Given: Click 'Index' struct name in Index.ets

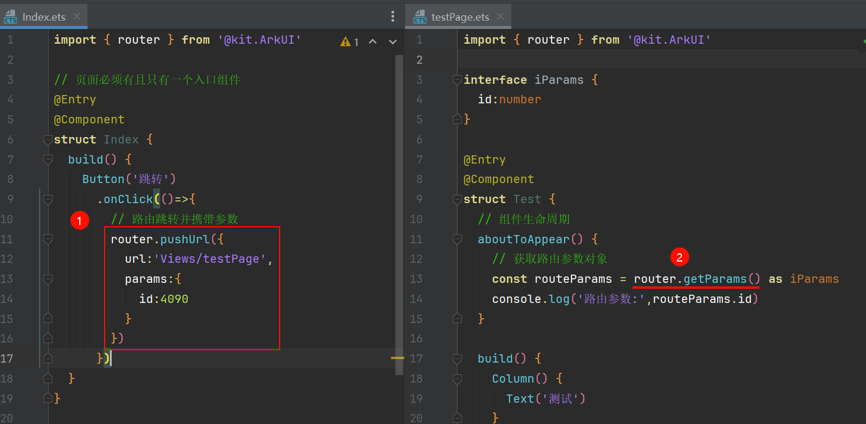Looking at the screenshot, I should point(121,140).
